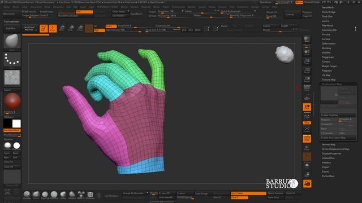
Task: Select the Move transform icon
Action: point(62,28)
